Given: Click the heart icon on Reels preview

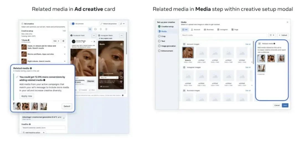Looking at the screenshot, I should (121, 73).
